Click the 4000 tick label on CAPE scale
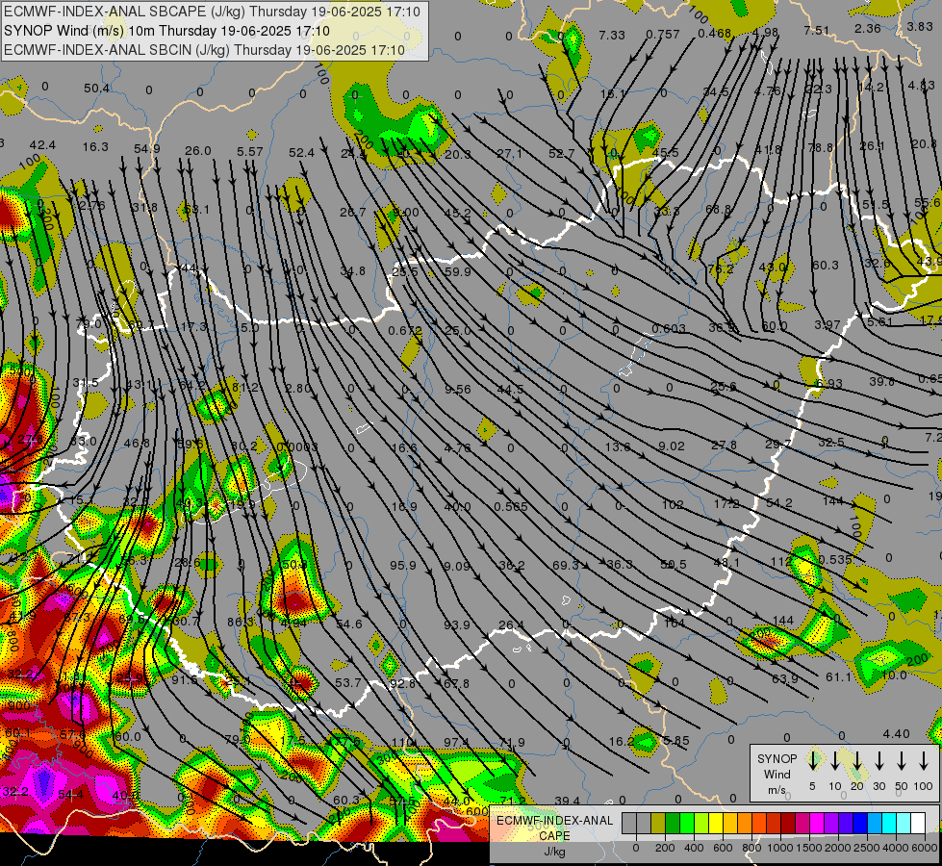This screenshot has height=866, width=942. tap(896, 848)
